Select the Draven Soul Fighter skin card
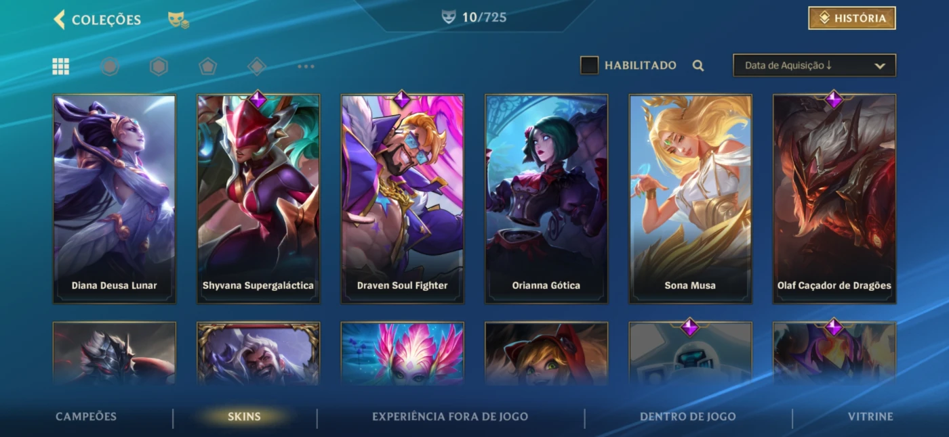 [x=403, y=199]
